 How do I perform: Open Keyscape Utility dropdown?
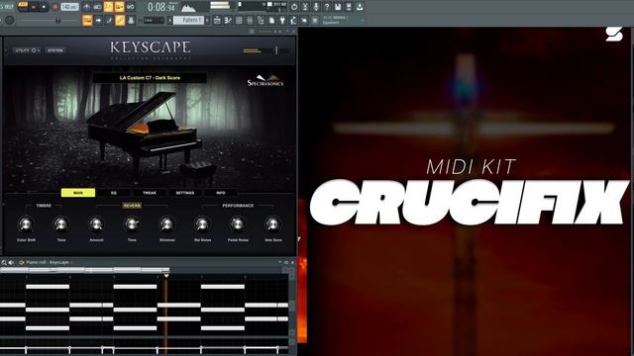[x=27, y=50]
